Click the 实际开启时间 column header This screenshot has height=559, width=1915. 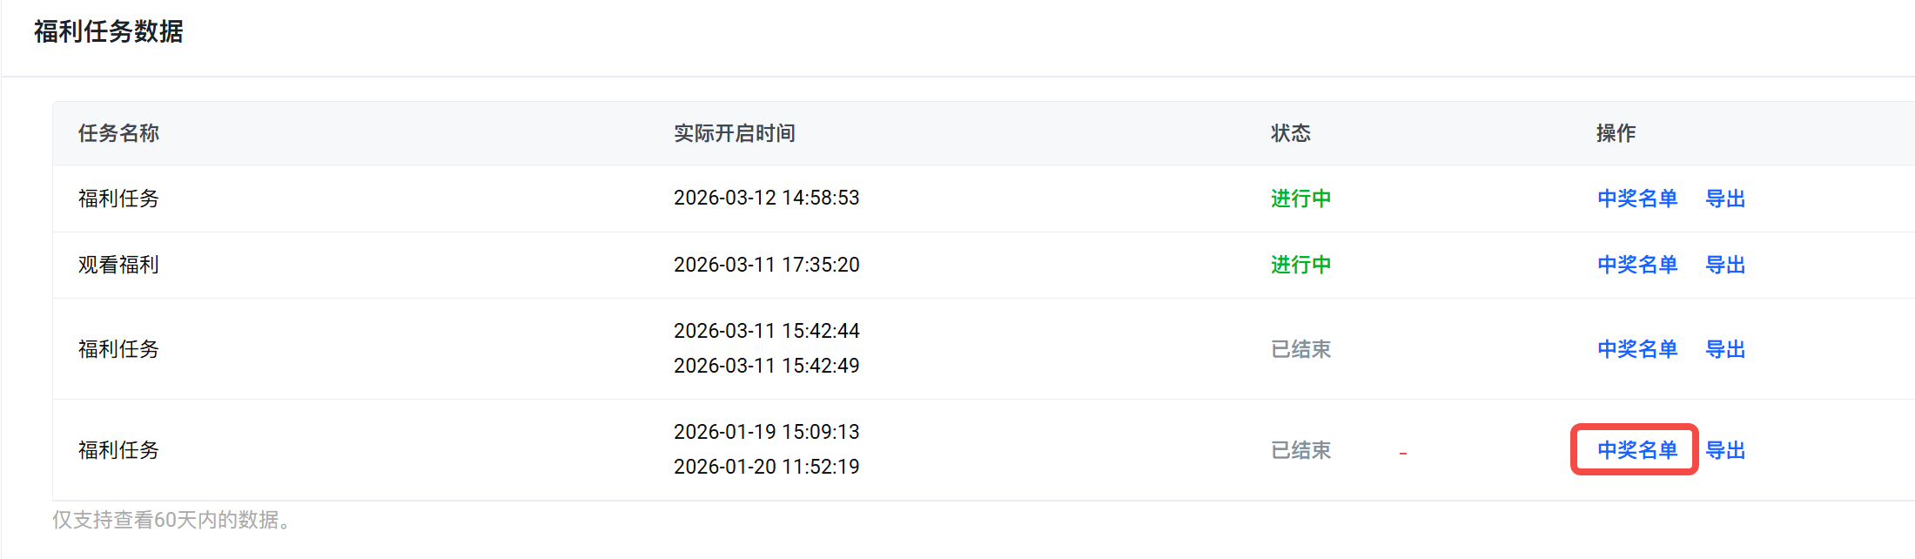(734, 133)
